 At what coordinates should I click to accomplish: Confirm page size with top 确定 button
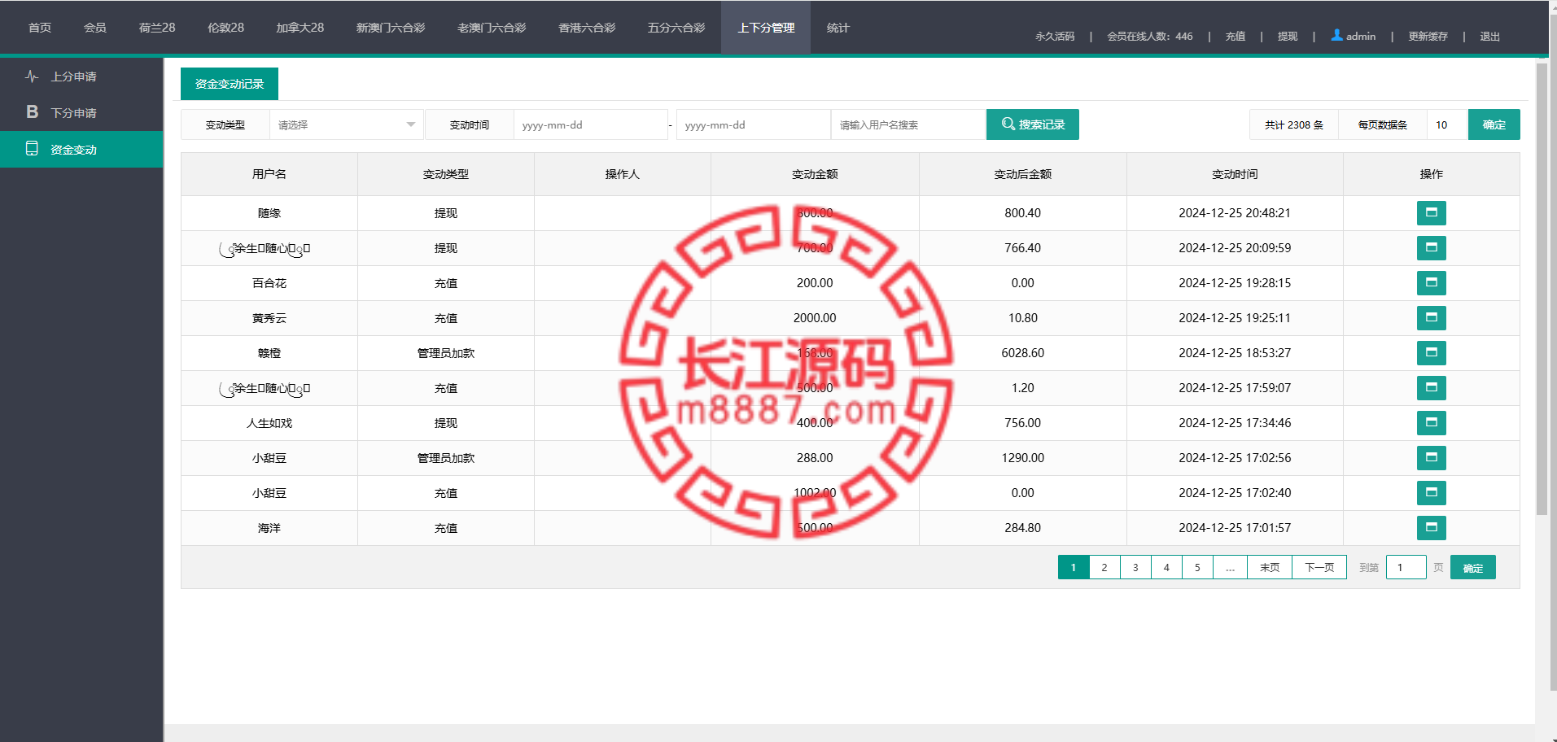pyautogui.click(x=1494, y=124)
